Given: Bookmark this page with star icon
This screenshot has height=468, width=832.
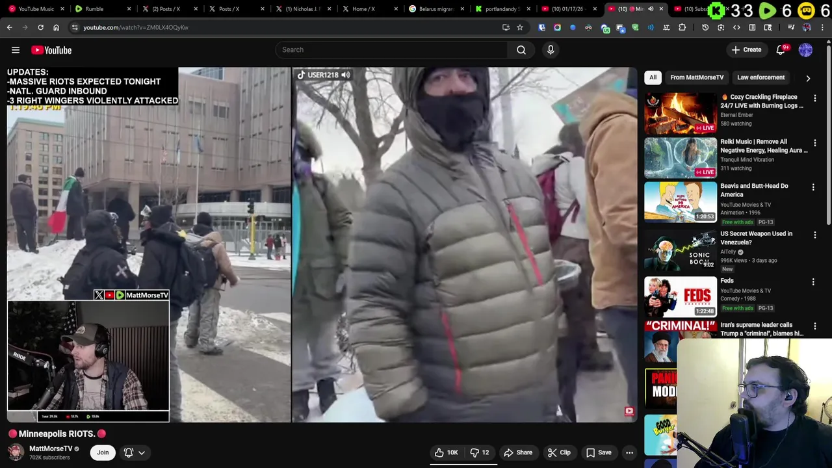Looking at the screenshot, I should [520, 27].
